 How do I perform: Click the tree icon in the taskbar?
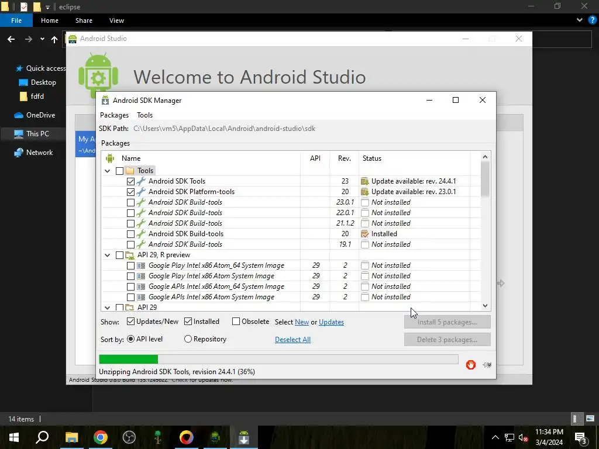(x=157, y=437)
